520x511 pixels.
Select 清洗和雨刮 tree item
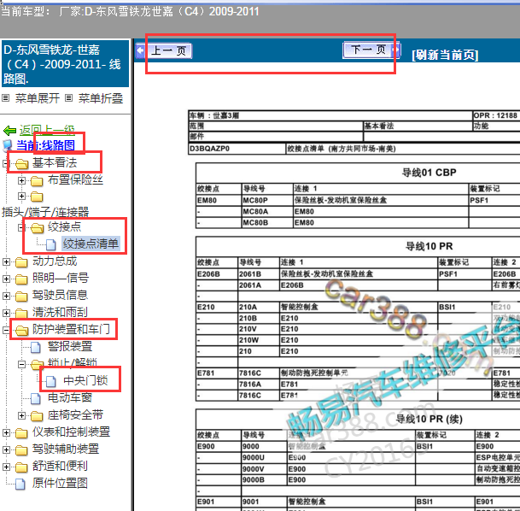60,312
